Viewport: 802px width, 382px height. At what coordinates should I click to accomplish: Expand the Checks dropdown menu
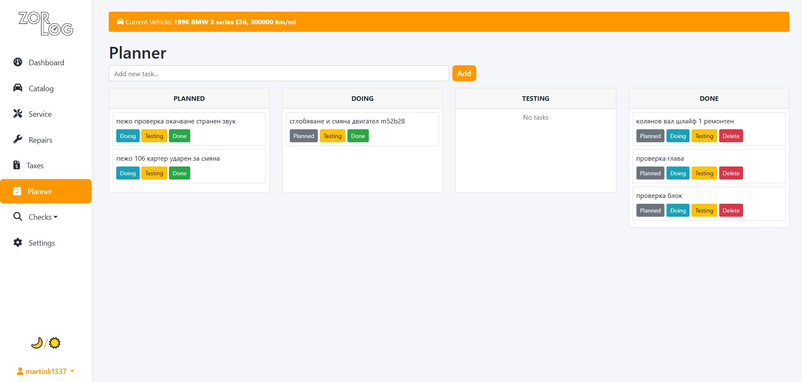tap(43, 217)
